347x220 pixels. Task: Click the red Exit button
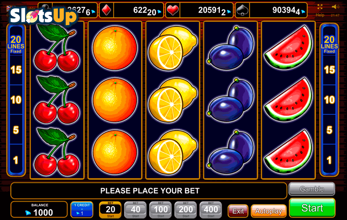(238, 211)
